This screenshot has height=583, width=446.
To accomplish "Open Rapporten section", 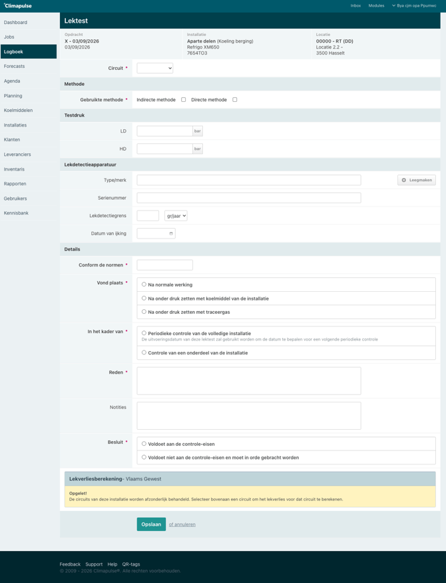I will (29, 184).
